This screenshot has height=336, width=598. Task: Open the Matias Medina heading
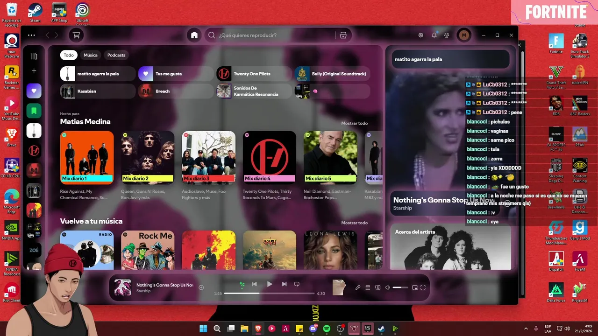[x=85, y=121]
